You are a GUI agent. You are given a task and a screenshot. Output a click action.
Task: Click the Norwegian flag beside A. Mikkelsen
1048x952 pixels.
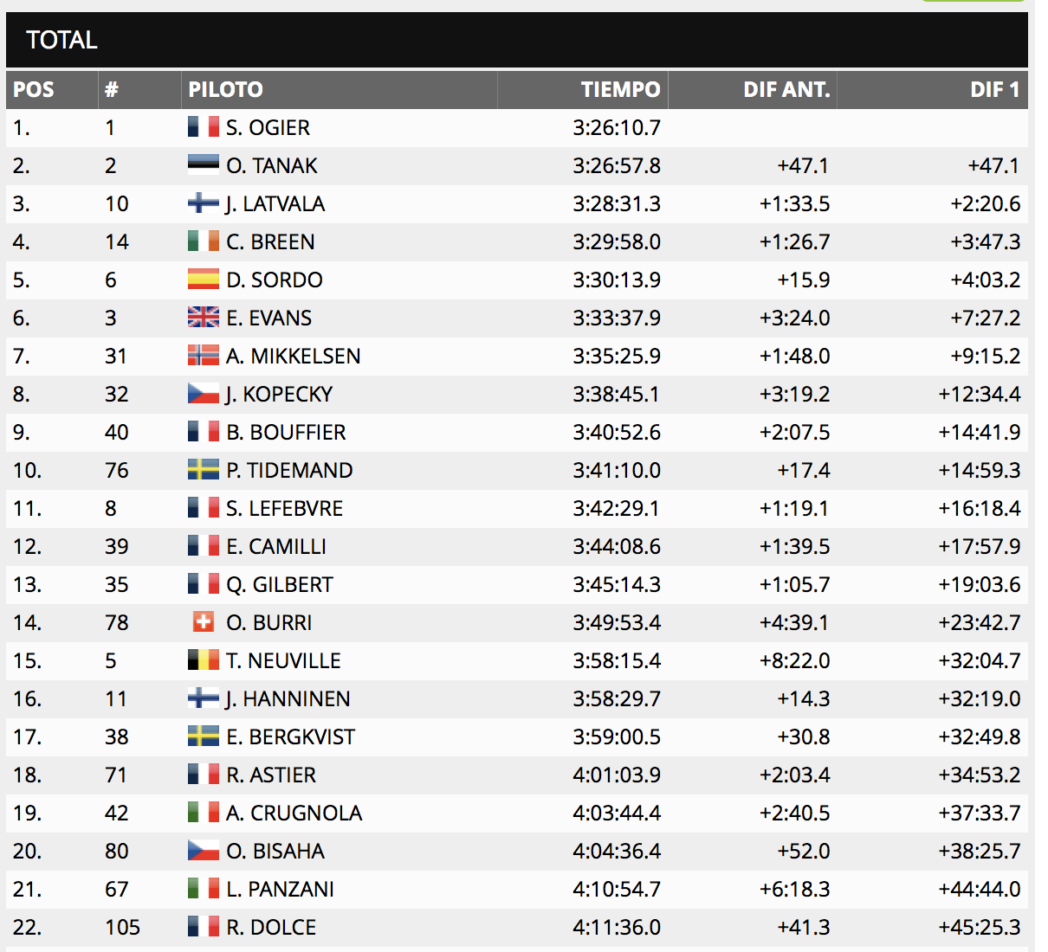[204, 356]
